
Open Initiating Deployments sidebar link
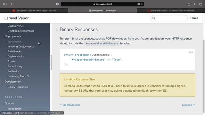20,46
